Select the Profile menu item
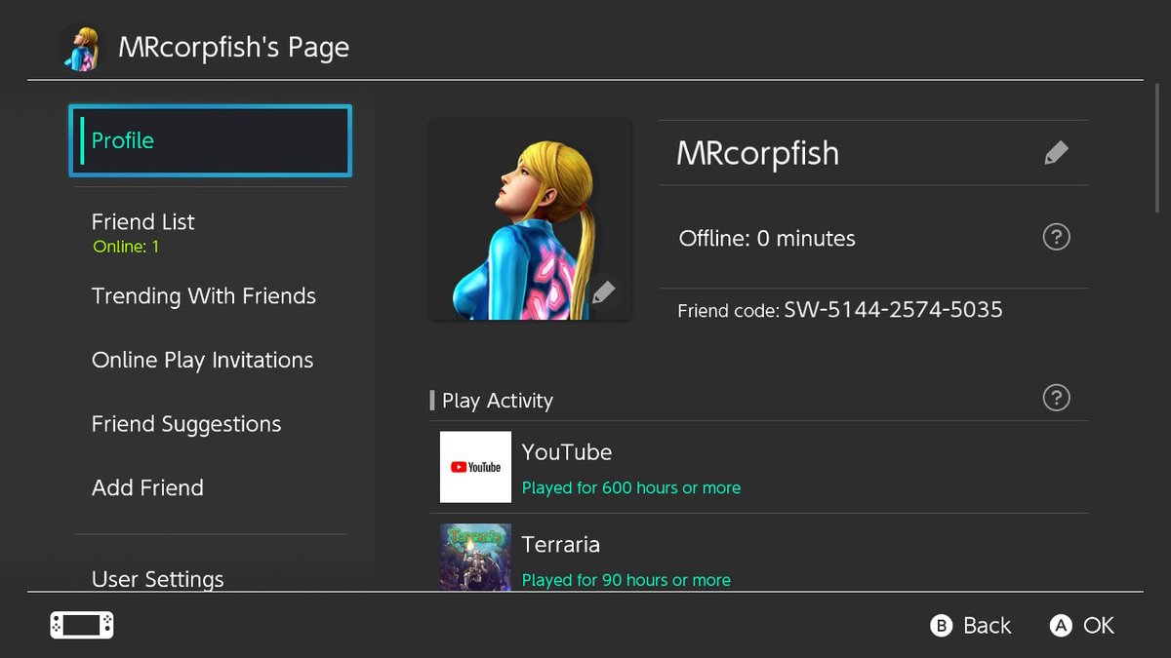Screen dimensions: 1171x658 [210, 140]
